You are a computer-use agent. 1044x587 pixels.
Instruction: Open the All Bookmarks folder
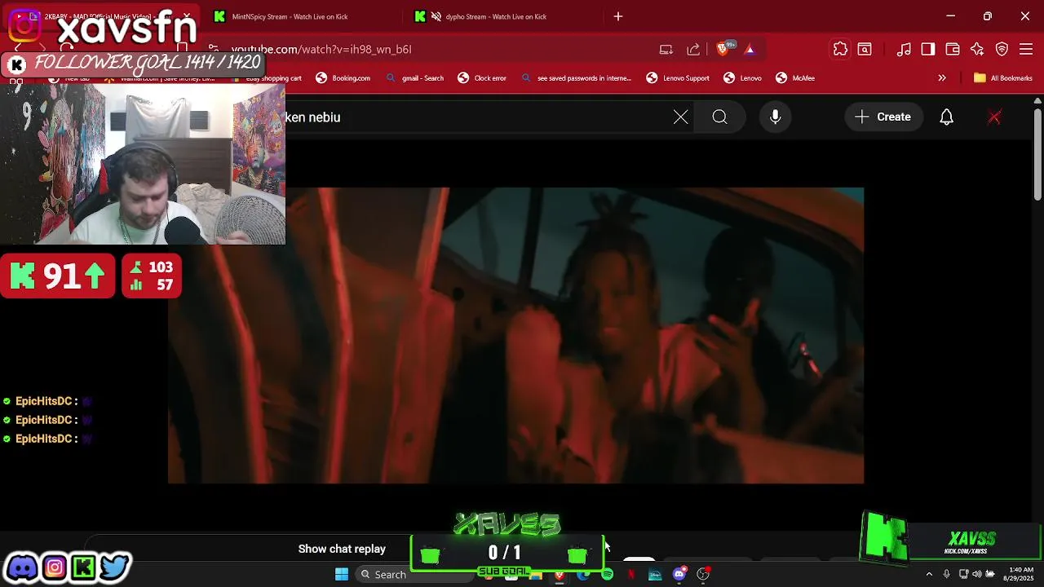(1003, 78)
